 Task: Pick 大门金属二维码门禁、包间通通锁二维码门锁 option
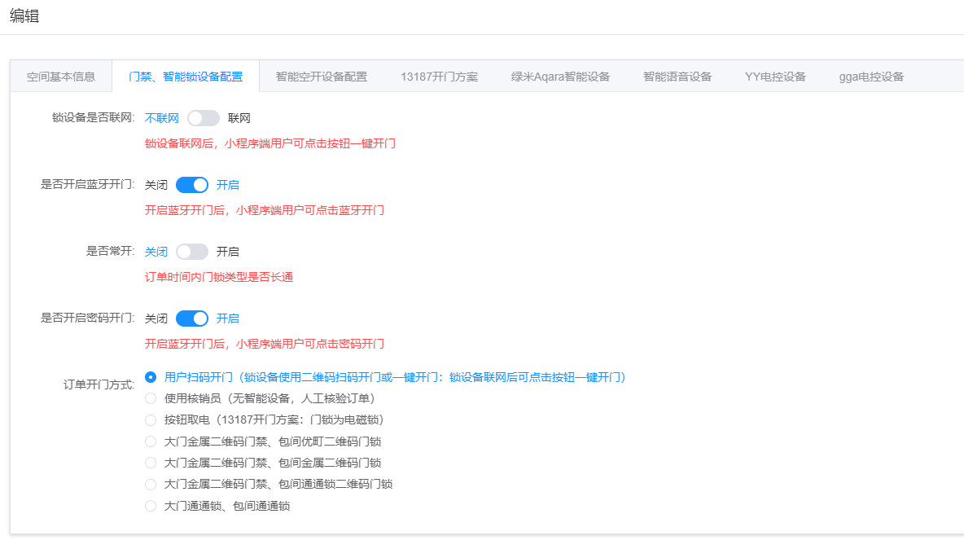[x=151, y=485]
